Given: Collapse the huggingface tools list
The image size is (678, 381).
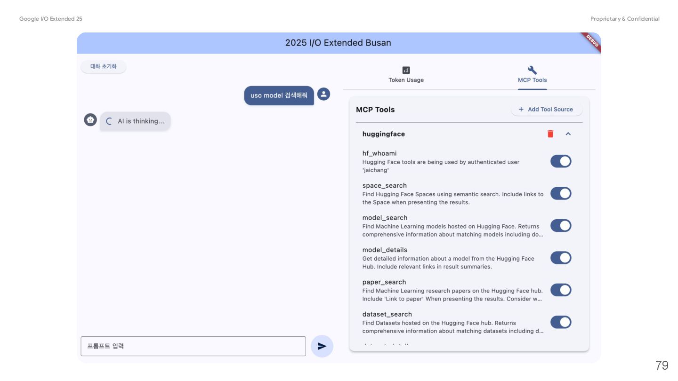Looking at the screenshot, I should pyautogui.click(x=568, y=134).
